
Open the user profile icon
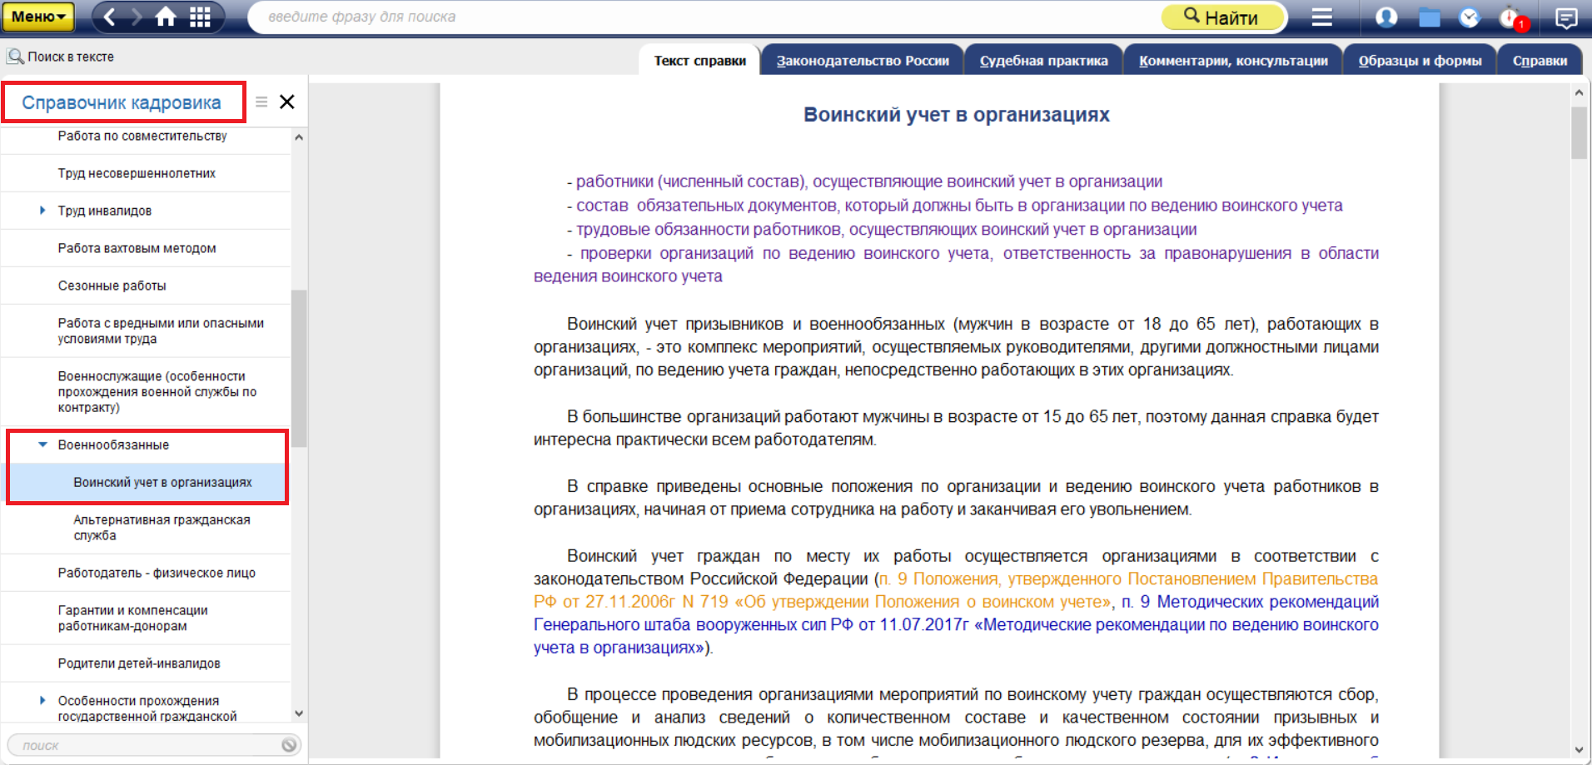[1386, 17]
